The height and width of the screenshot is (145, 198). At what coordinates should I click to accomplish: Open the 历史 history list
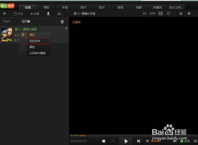pyautogui.click(x=18, y=14)
